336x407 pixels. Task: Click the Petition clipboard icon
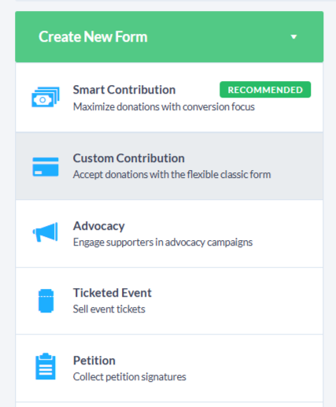coord(46,366)
